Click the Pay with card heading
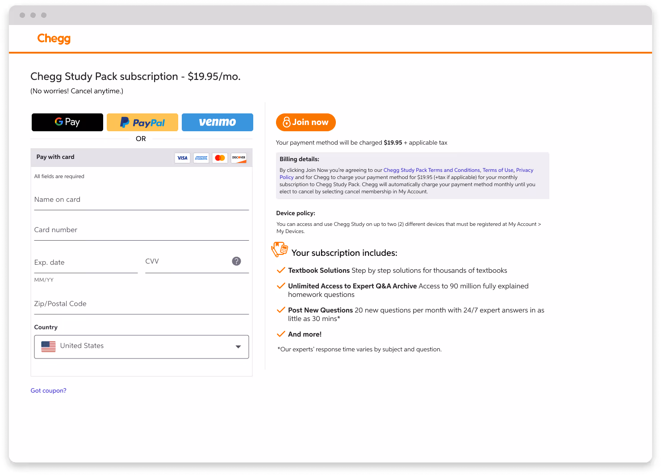This screenshot has width=661, height=475. pyautogui.click(x=55, y=157)
